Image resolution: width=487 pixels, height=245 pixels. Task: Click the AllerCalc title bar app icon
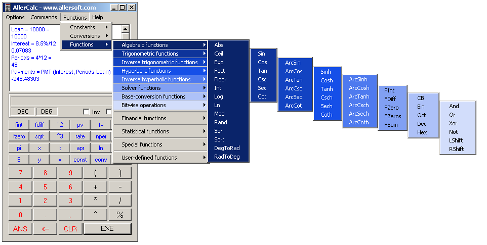[7, 7]
